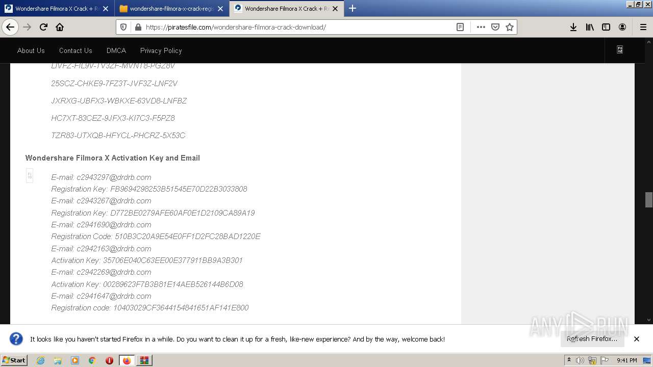Click the Refresh Firefox button

[592, 339]
